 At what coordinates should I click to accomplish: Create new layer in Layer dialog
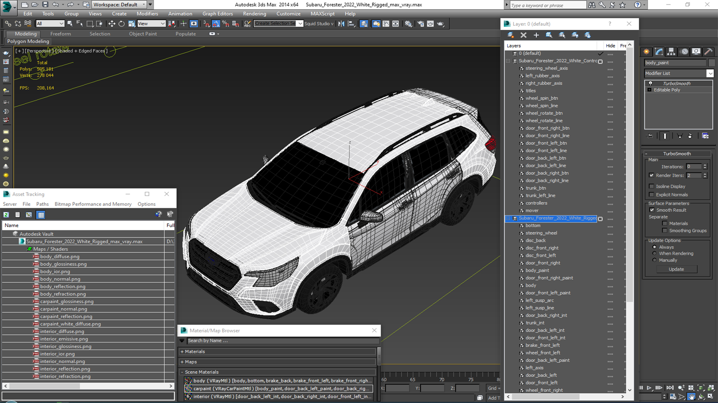pyautogui.click(x=510, y=35)
